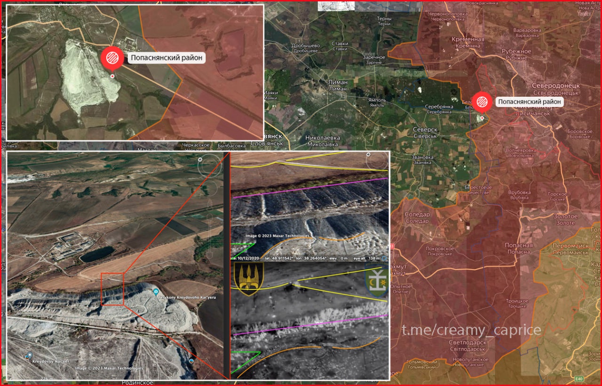Image resolution: width=602 pixels, height=386 pixels.
Task: Click the look joystick ring below the left compass
Action: click(211, 188)
